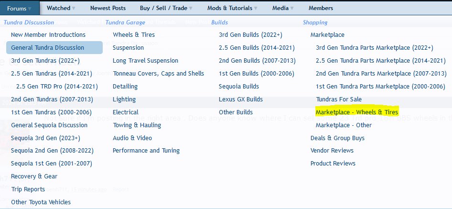Open Deals & Group Buys forum
This screenshot has width=452, height=209.
coord(337,138)
